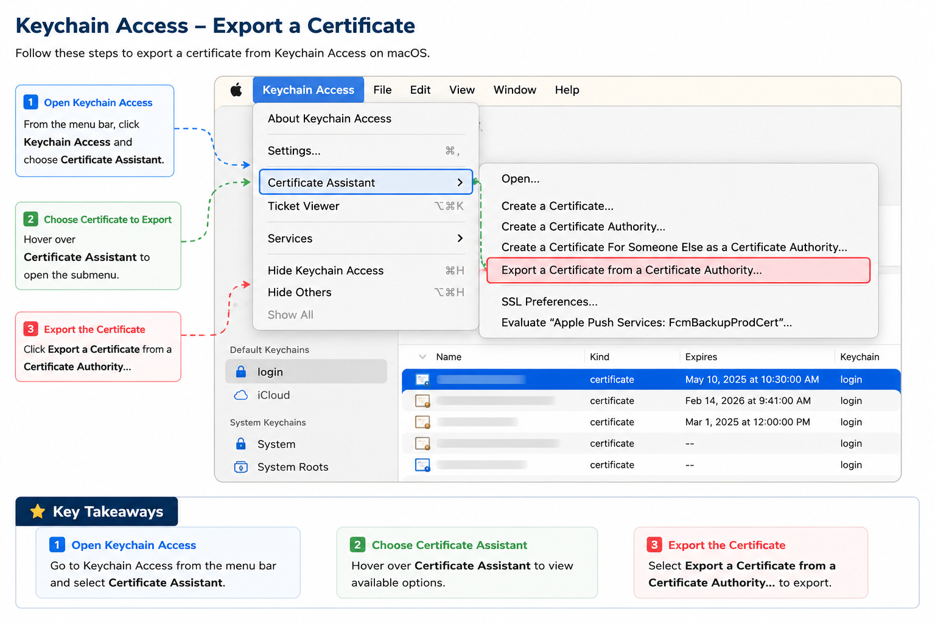Sort by the Keychain column header
Screen dimensions: 935x623
860,357
